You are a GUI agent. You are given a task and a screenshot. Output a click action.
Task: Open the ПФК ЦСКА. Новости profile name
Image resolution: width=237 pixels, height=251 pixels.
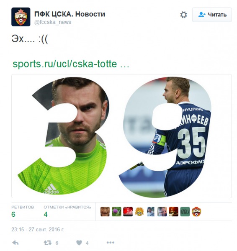coord(70,14)
